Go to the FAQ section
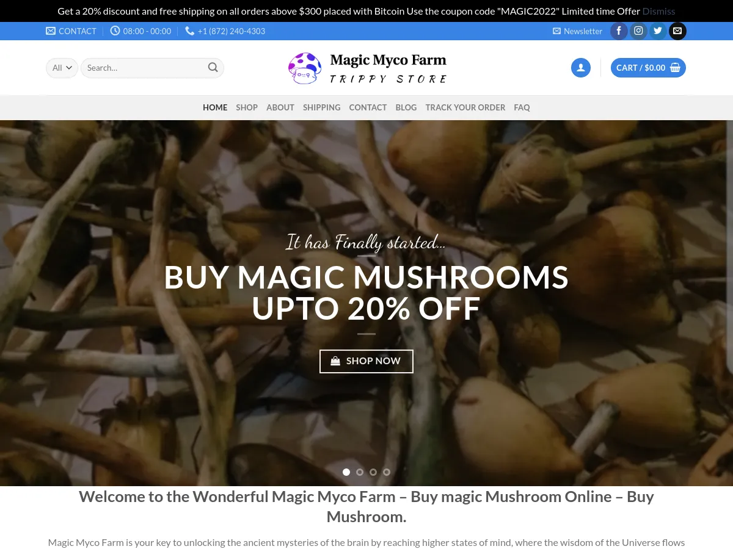The width and height of the screenshot is (733, 549). pos(522,107)
